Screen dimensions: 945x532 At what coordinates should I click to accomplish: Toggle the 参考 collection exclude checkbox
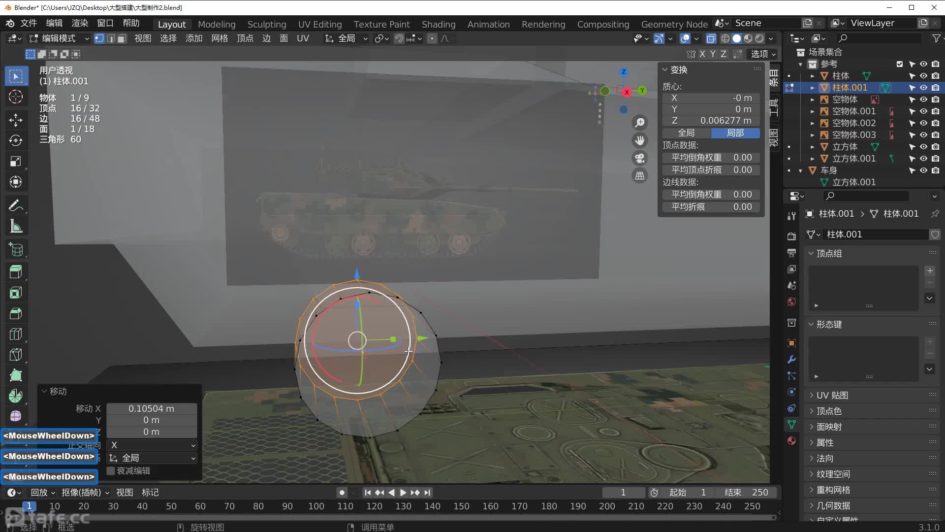click(900, 64)
